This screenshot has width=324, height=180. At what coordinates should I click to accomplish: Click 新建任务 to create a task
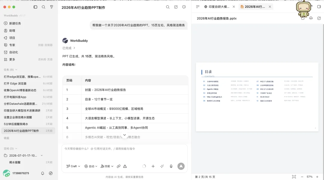[x=15, y=23]
